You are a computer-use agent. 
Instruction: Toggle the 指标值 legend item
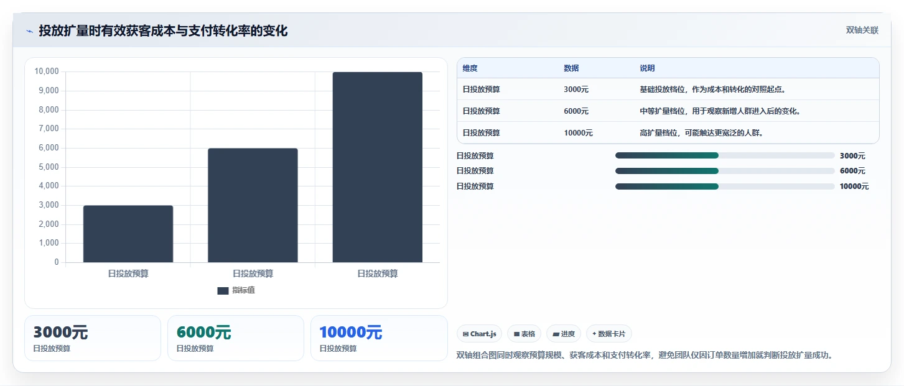[x=236, y=290]
